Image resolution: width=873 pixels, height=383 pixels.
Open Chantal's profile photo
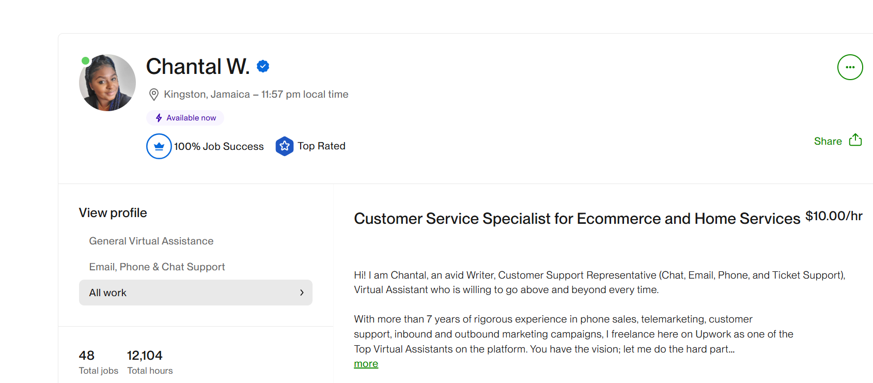point(107,83)
